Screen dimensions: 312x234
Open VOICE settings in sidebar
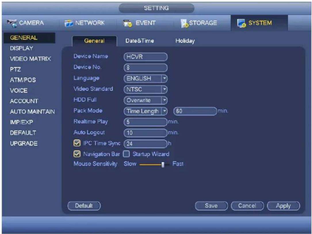point(19,90)
